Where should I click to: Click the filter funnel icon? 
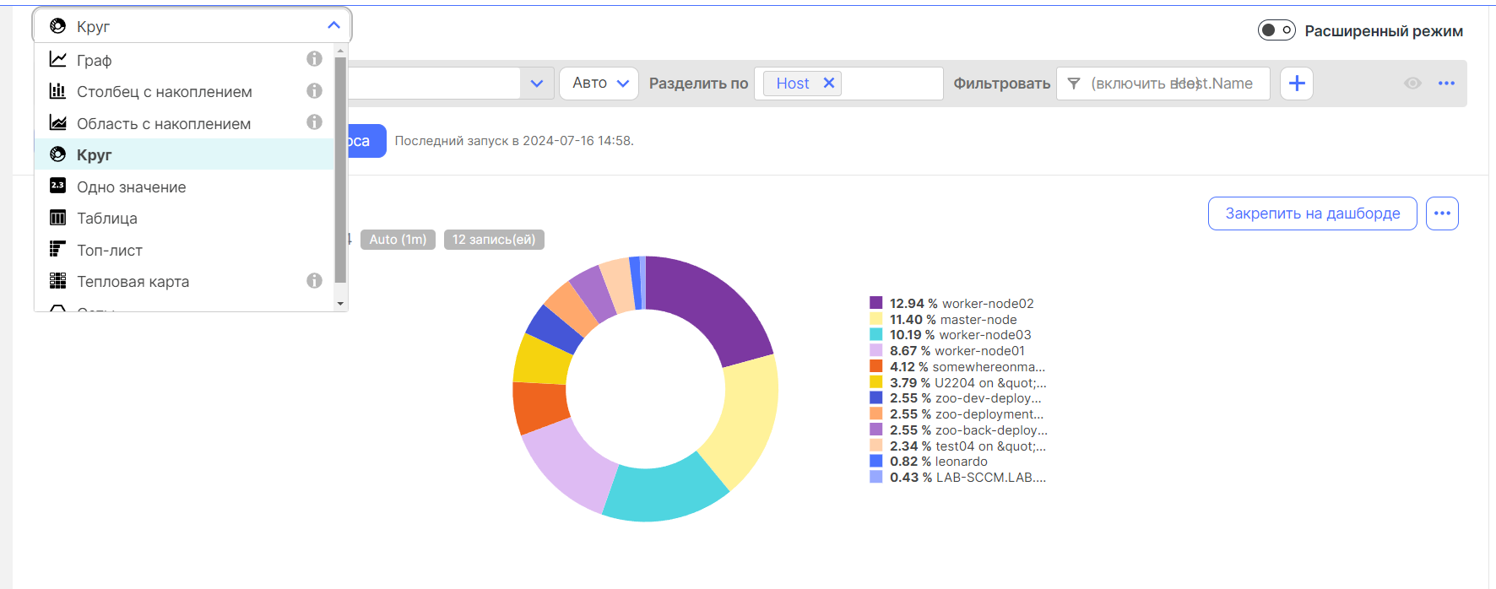tap(1074, 84)
